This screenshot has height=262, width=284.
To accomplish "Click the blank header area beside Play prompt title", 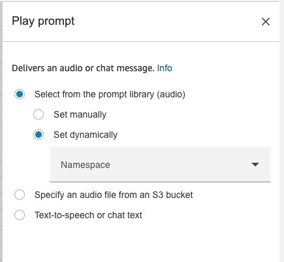I will click(168, 22).
